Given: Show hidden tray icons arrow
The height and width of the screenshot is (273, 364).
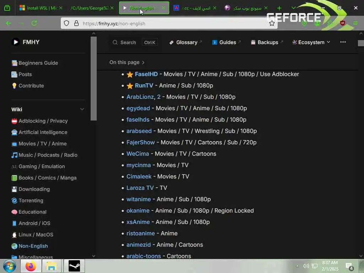Looking at the screenshot, I should [x=297, y=266].
